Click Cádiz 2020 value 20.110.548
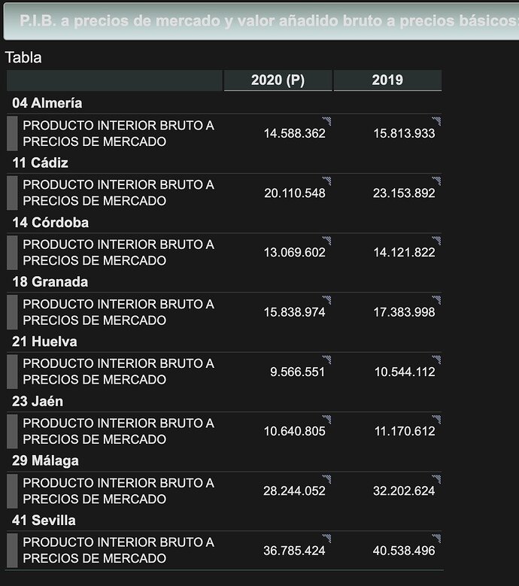 294,193
